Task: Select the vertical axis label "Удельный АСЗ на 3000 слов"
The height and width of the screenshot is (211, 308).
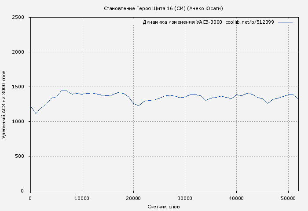Action: 4,104
